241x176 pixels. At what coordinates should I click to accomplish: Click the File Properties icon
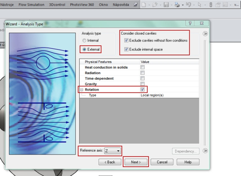tap(218, 5)
